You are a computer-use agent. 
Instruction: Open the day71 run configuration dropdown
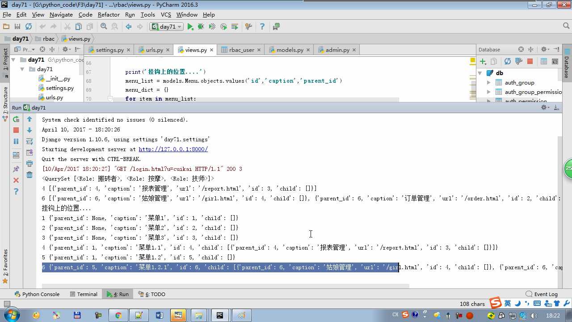click(167, 27)
